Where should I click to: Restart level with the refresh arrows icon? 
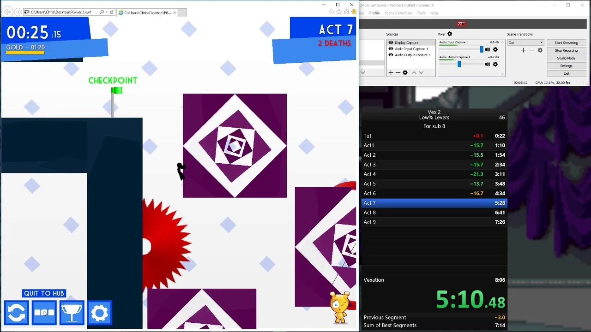(17, 313)
